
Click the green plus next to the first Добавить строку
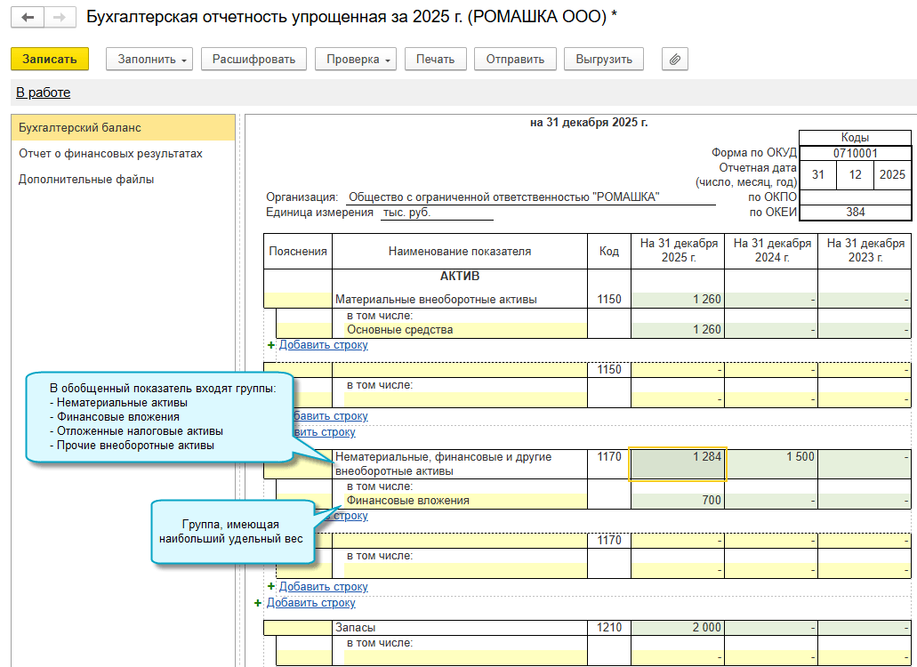[270, 345]
